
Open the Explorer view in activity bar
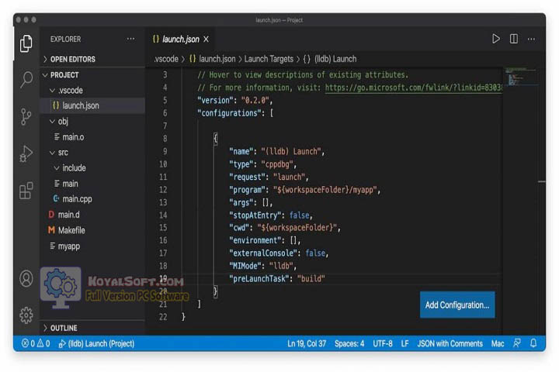point(26,43)
